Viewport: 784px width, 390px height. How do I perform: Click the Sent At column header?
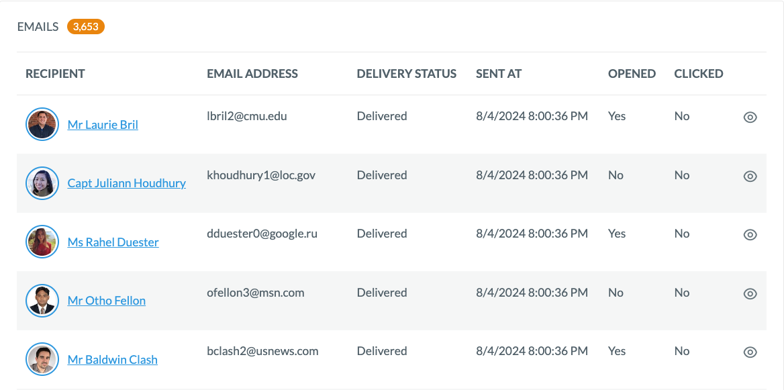click(x=499, y=74)
